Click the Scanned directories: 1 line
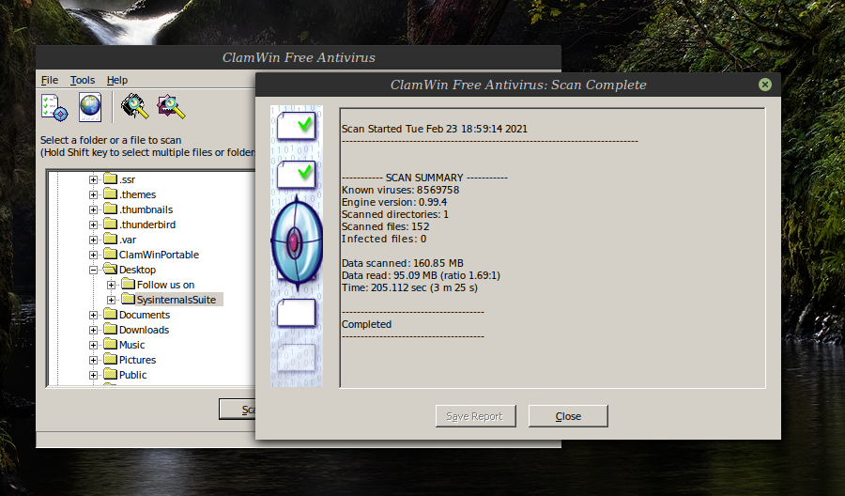The width and height of the screenshot is (845, 496). click(395, 214)
